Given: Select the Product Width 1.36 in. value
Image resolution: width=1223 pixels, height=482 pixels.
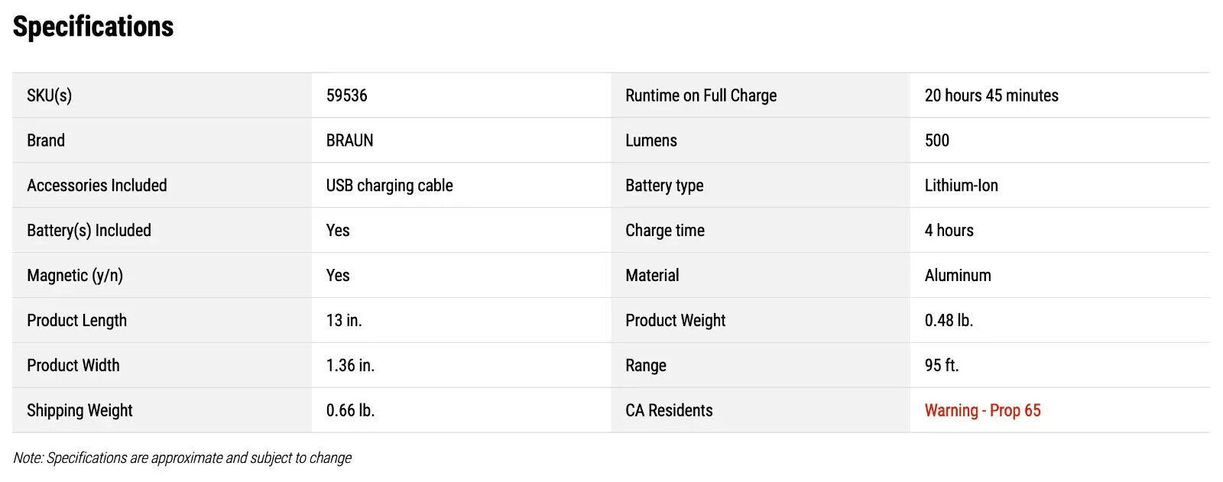Looking at the screenshot, I should 350,366.
